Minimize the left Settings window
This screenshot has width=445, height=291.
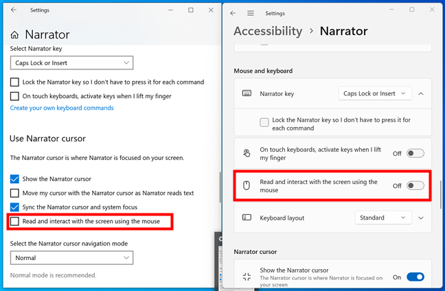coord(170,10)
